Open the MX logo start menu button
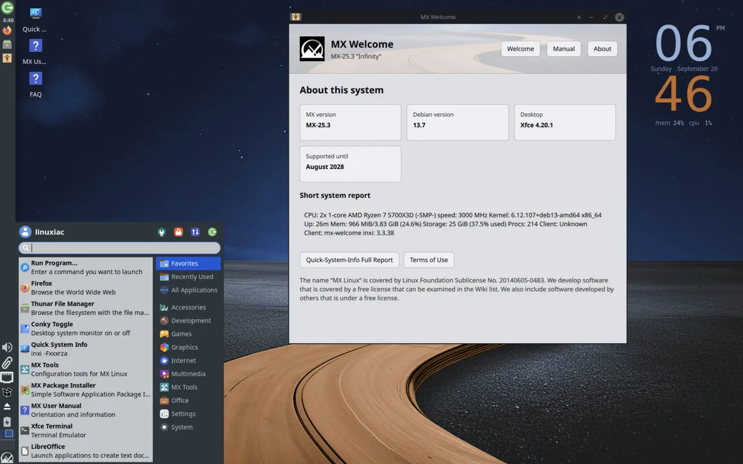 [7, 457]
